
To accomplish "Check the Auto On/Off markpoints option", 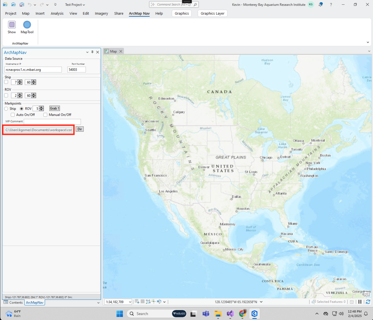I will tap(12, 115).
